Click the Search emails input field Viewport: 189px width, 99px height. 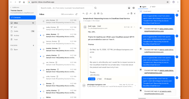tap(66, 8)
